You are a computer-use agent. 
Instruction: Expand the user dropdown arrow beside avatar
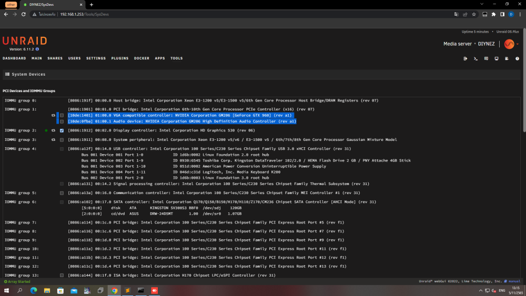[x=518, y=44]
